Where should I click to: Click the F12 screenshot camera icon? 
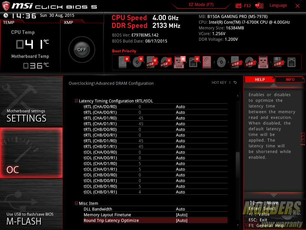[x=238, y=6]
